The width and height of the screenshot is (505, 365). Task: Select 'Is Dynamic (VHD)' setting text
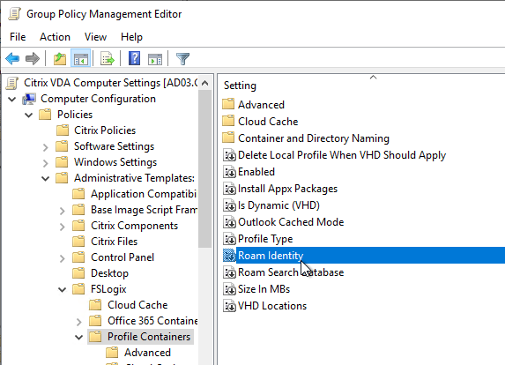(x=278, y=205)
